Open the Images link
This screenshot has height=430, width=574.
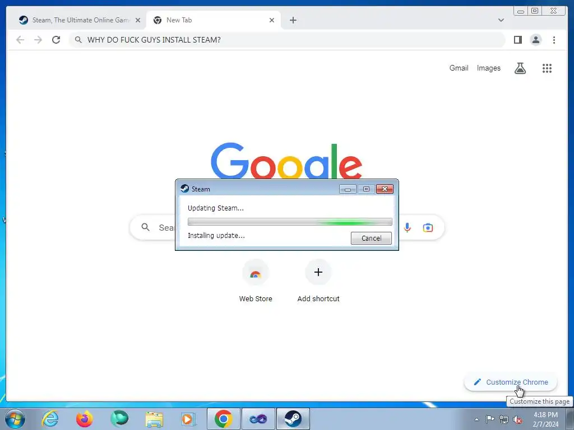click(488, 68)
